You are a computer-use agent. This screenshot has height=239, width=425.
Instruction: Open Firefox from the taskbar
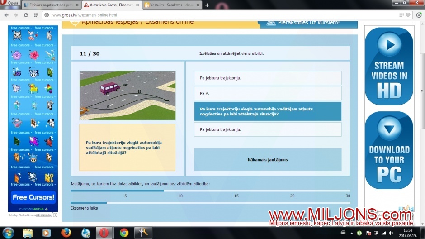click(66, 233)
